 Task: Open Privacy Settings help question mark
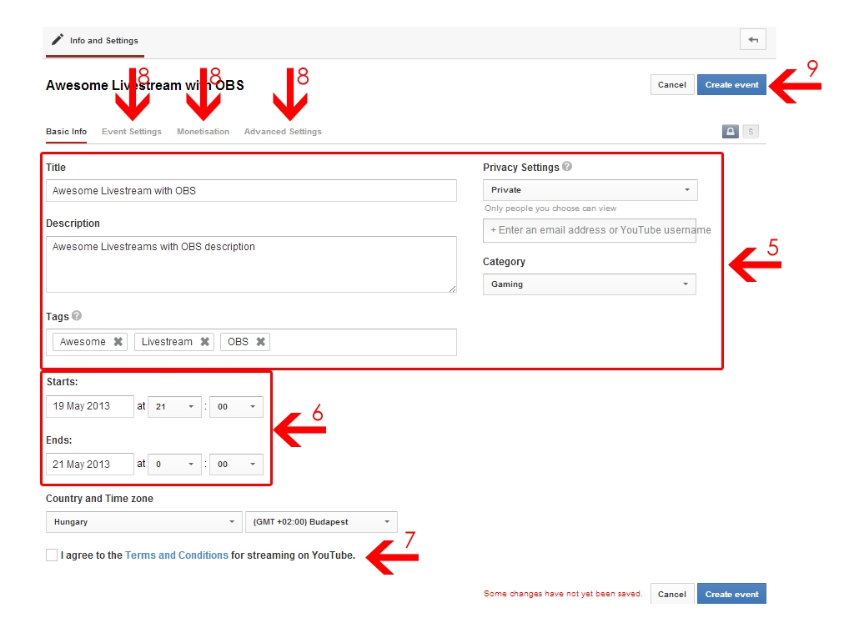567,166
